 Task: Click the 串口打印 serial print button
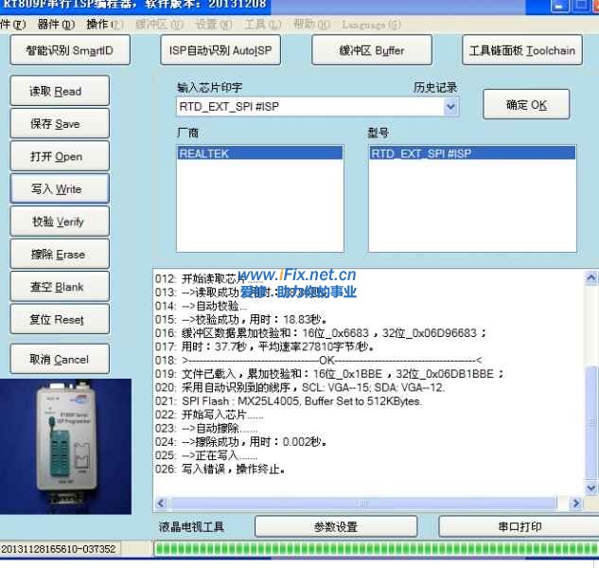520,526
